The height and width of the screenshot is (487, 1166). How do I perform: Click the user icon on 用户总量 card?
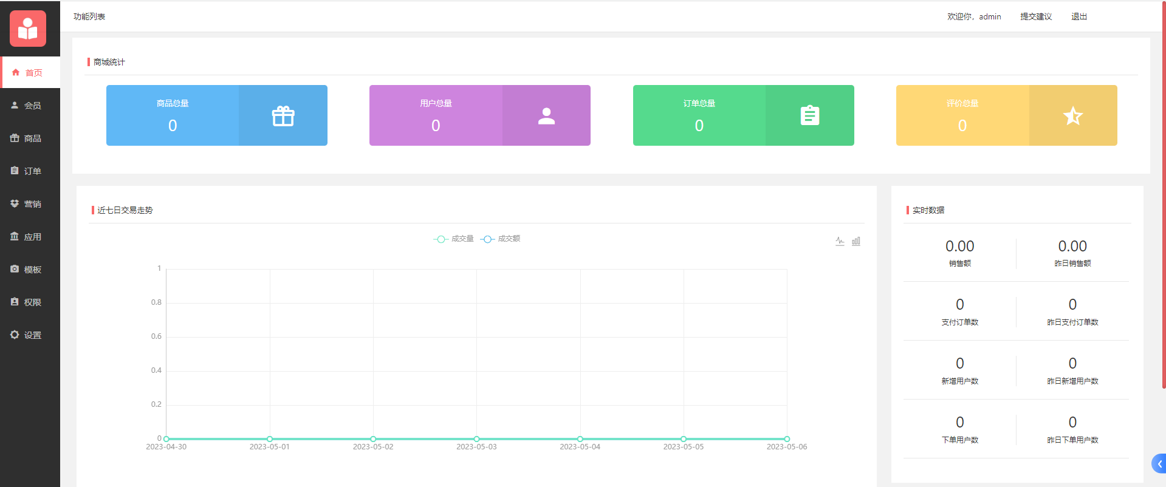[x=547, y=116]
